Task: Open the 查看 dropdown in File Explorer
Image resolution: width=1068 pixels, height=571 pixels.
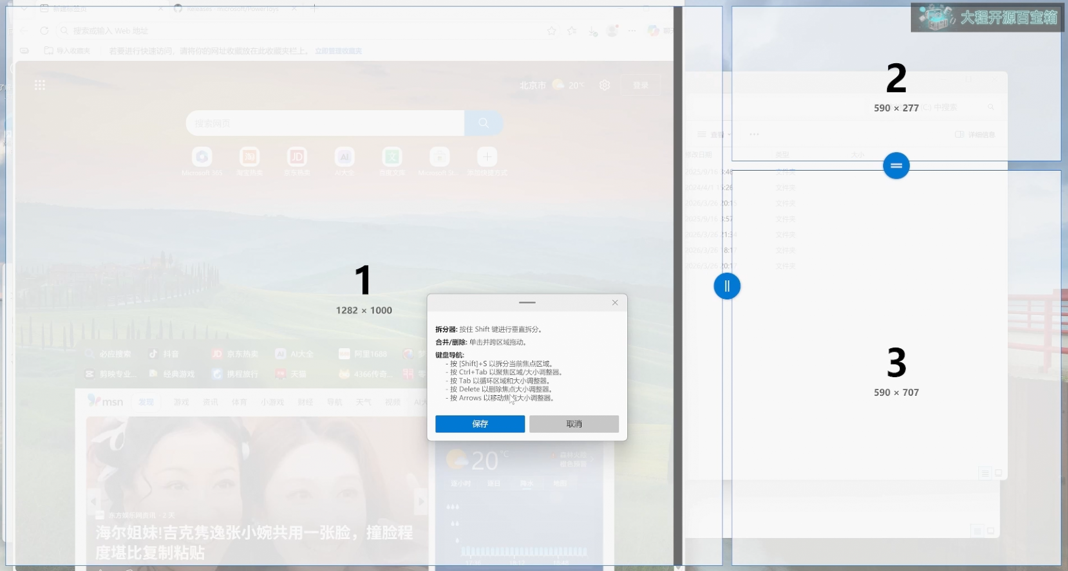Action: click(714, 135)
